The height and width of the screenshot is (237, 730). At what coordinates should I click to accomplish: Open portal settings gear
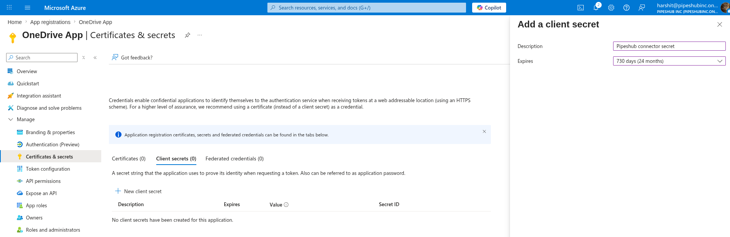[x=611, y=8]
